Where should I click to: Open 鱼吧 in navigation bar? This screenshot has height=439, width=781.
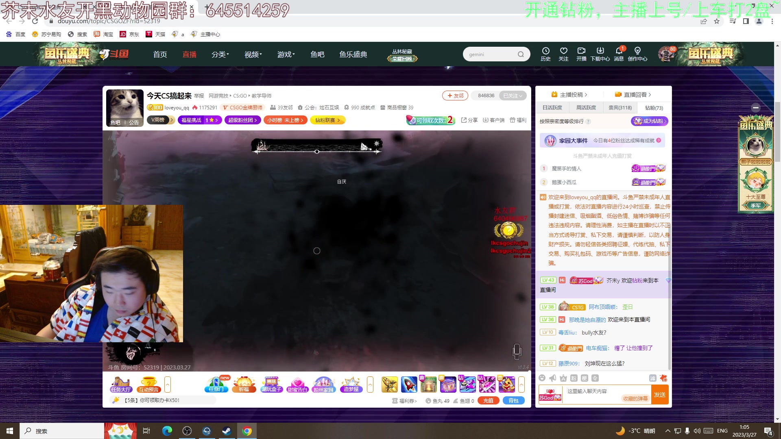click(317, 54)
